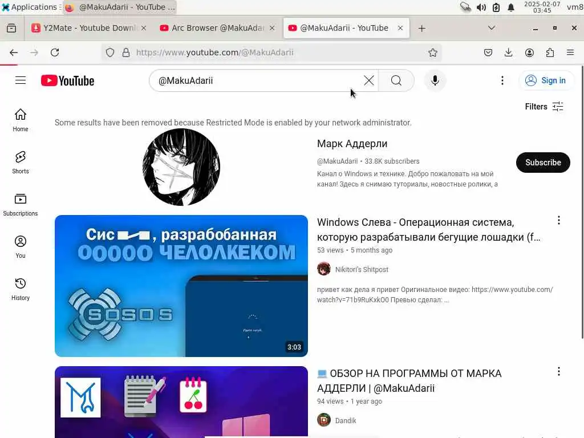The image size is (584, 438).
Task: Click the YouTube logo
Action: pos(67,81)
